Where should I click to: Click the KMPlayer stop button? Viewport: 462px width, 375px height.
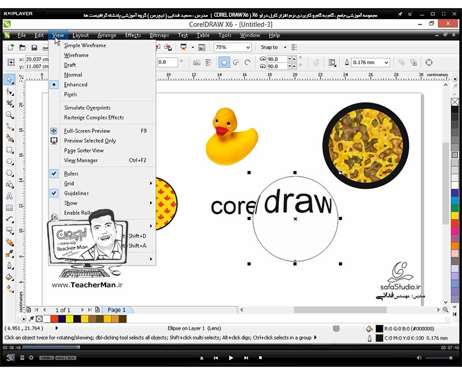coord(260,358)
